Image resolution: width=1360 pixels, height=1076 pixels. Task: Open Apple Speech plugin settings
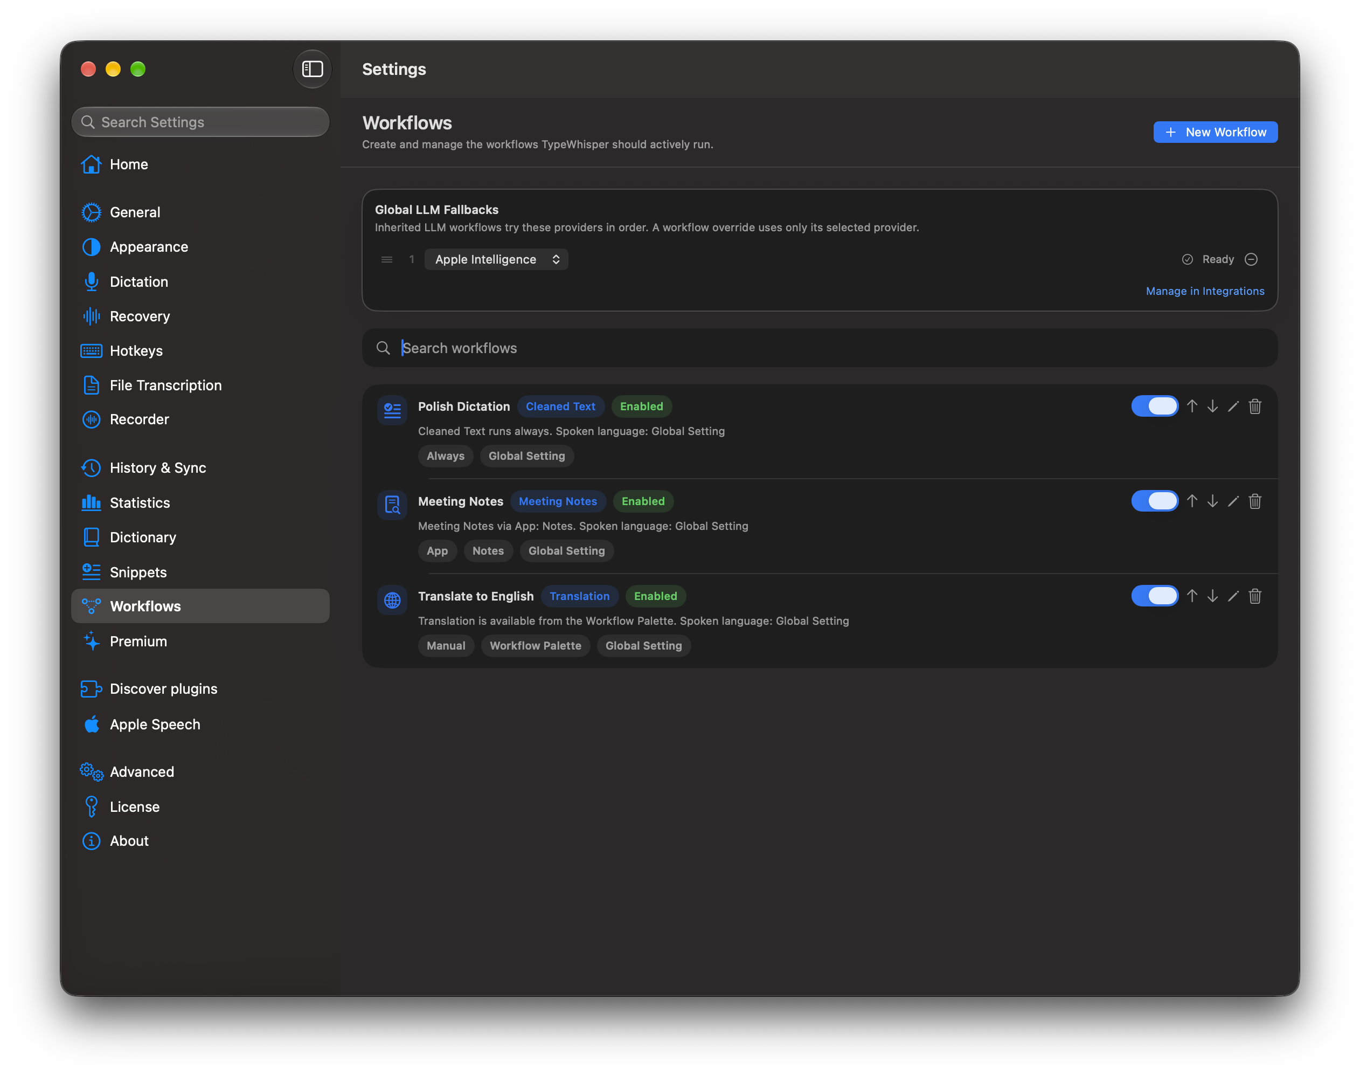tap(200, 725)
